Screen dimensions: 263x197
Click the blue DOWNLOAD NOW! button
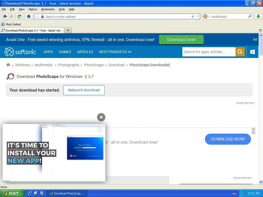point(228,139)
